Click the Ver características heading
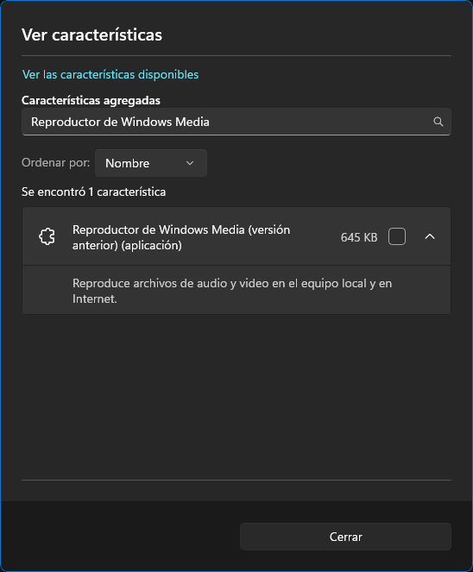The width and height of the screenshot is (473, 572). tap(92, 35)
